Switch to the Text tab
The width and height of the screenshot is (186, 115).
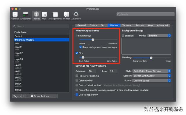pos(103,25)
